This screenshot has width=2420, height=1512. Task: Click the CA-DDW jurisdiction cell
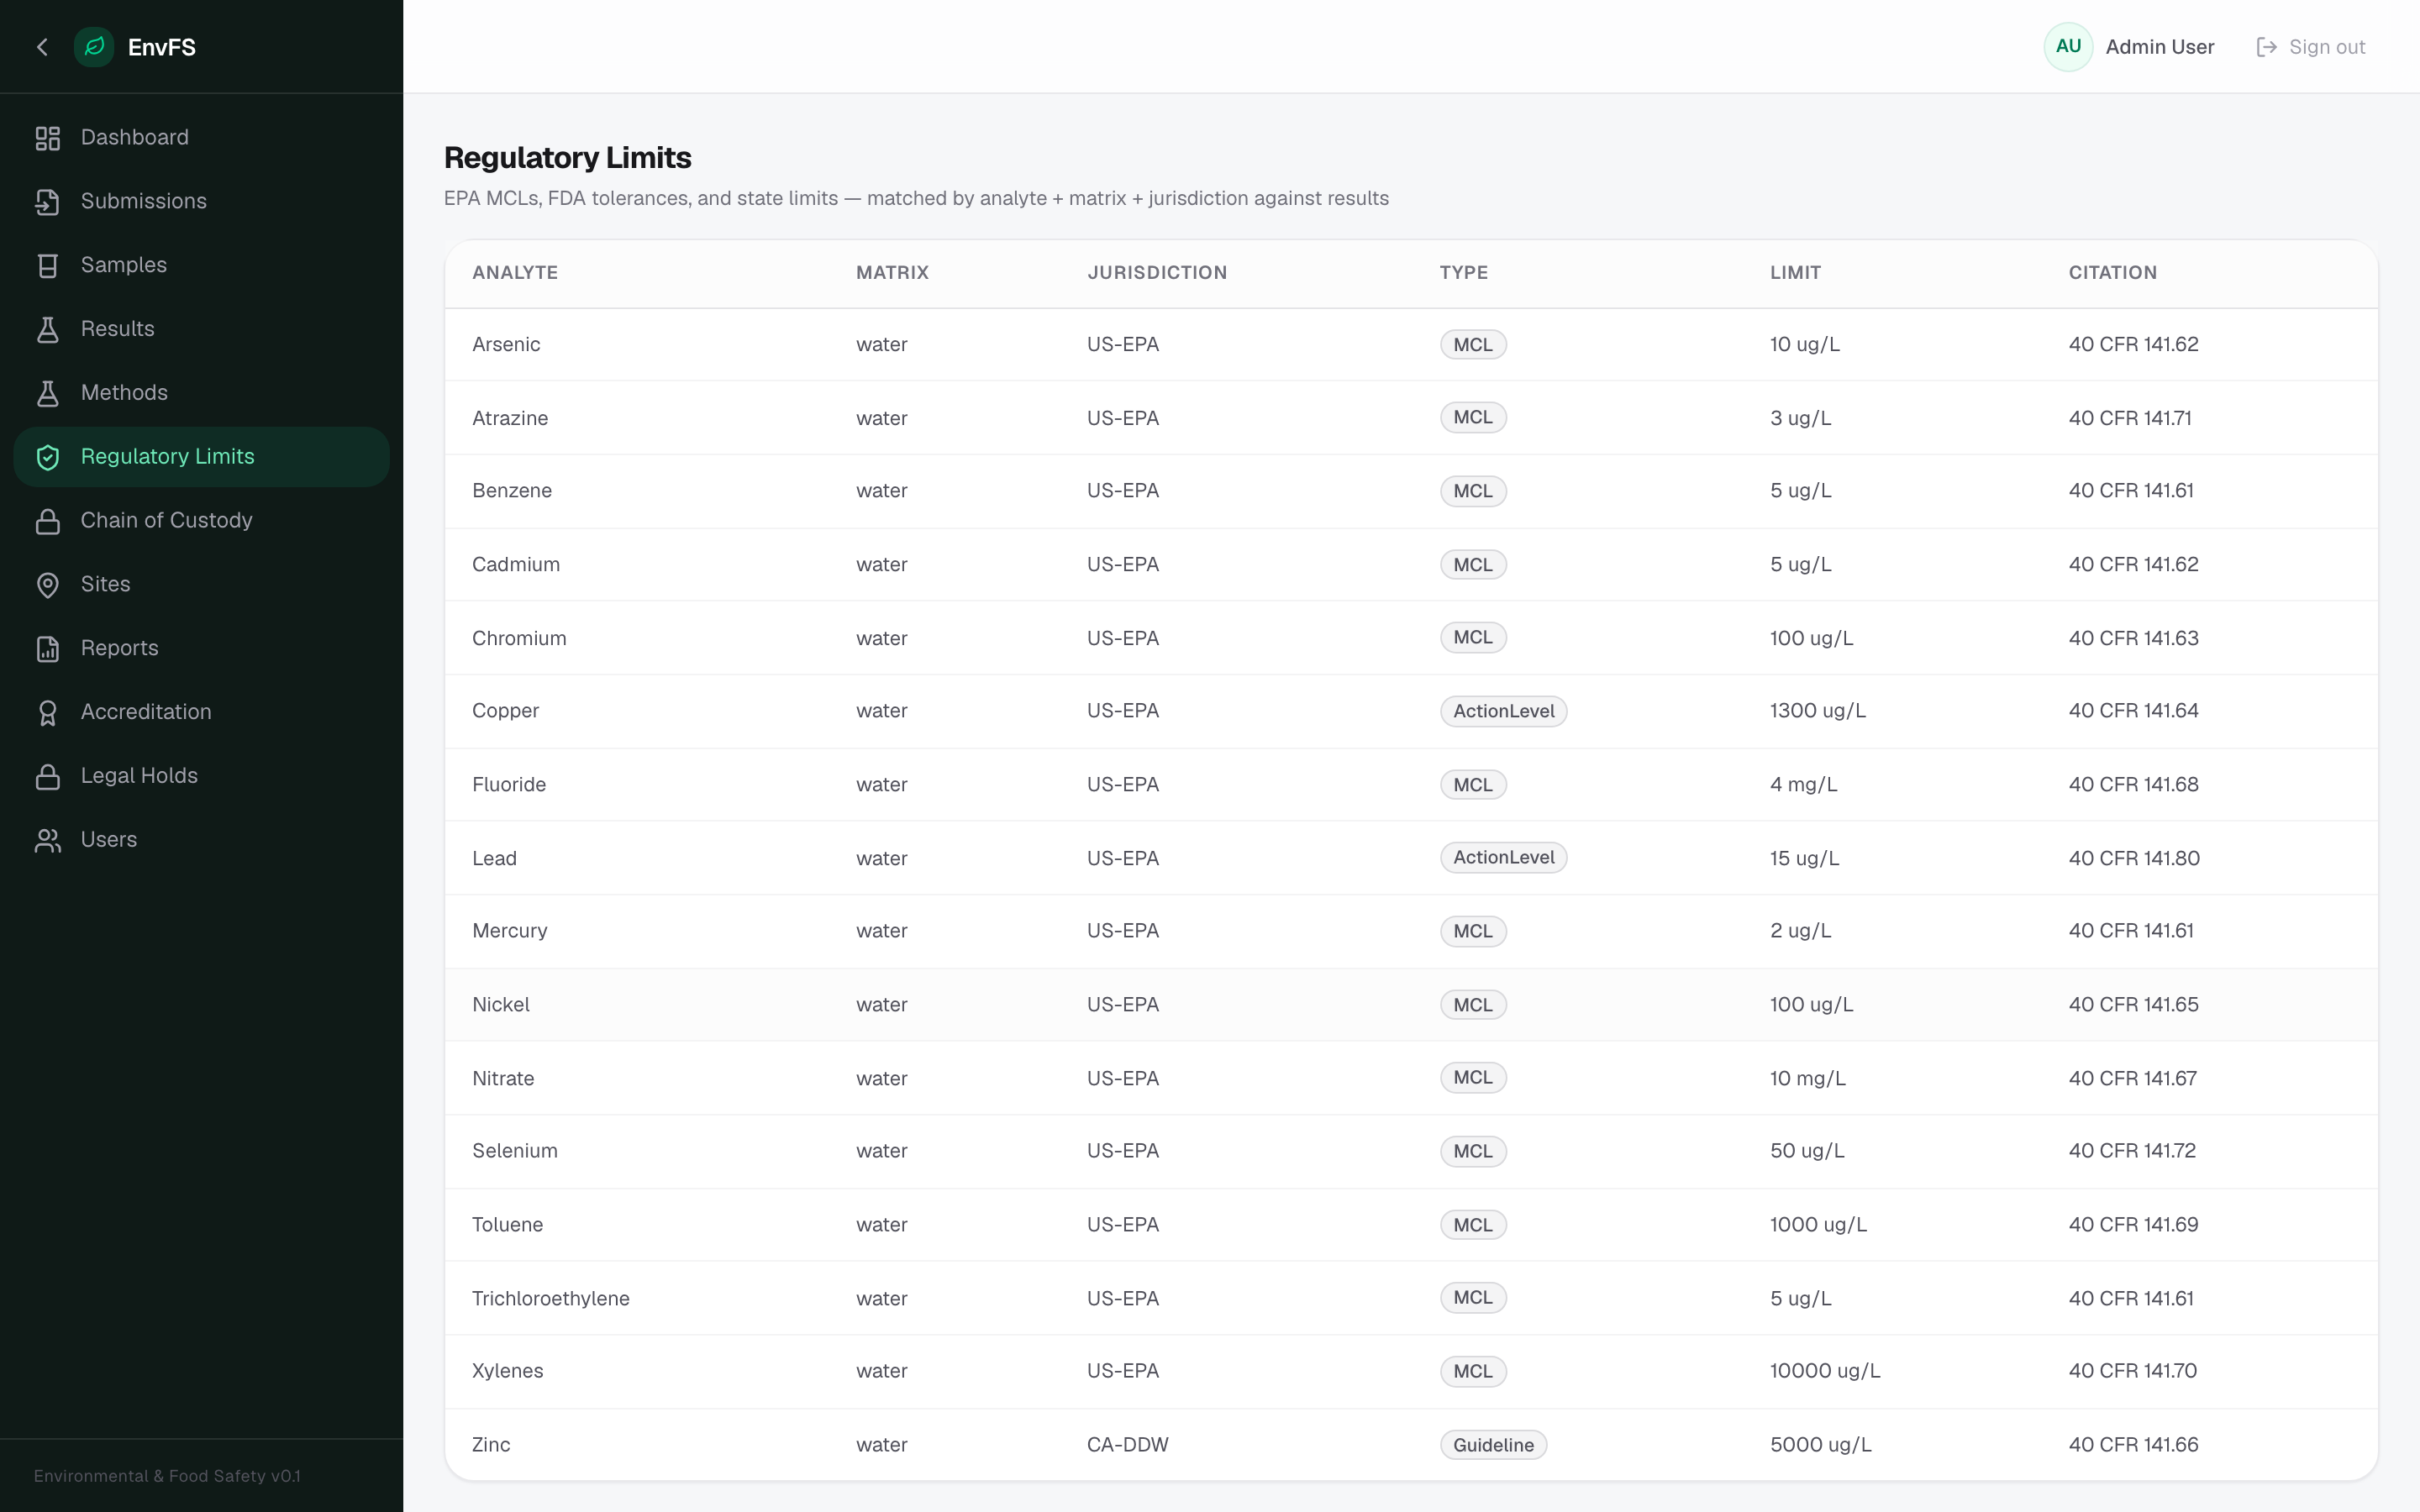click(x=1128, y=1445)
